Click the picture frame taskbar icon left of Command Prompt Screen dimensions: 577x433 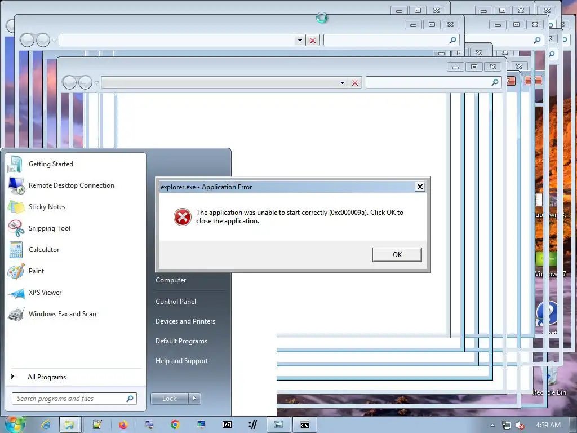[278, 425]
